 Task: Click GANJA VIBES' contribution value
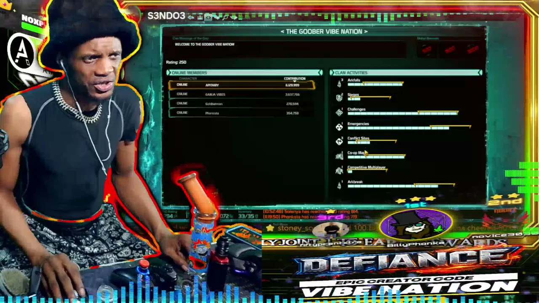click(x=292, y=95)
